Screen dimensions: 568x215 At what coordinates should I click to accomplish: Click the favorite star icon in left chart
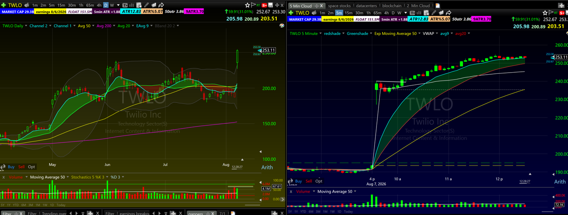247,5
